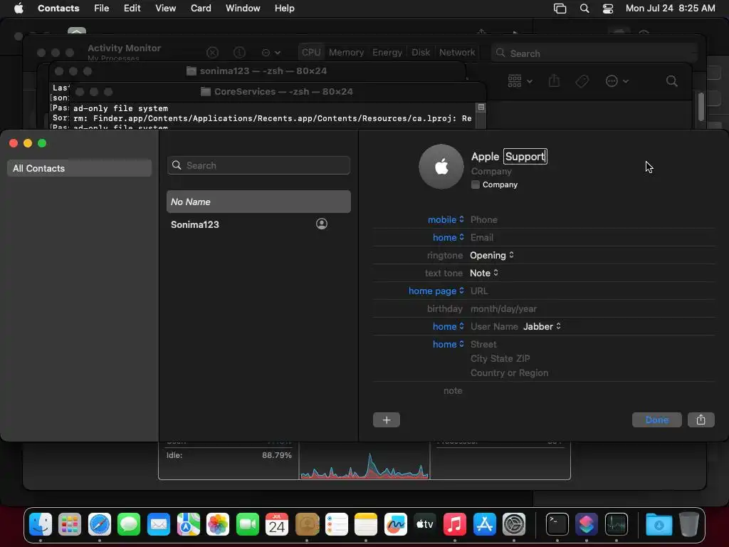Viewport: 729px width, 547px height.
Task: Click the Apple contact photo avatar
Action: [x=441, y=167]
